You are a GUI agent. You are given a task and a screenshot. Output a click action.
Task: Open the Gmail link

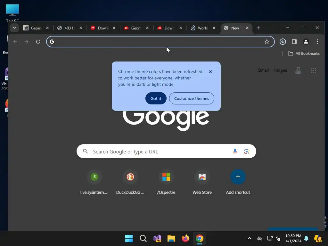click(263, 70)
